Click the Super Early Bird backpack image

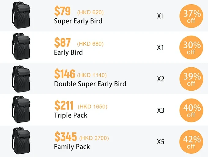(21, 15)
